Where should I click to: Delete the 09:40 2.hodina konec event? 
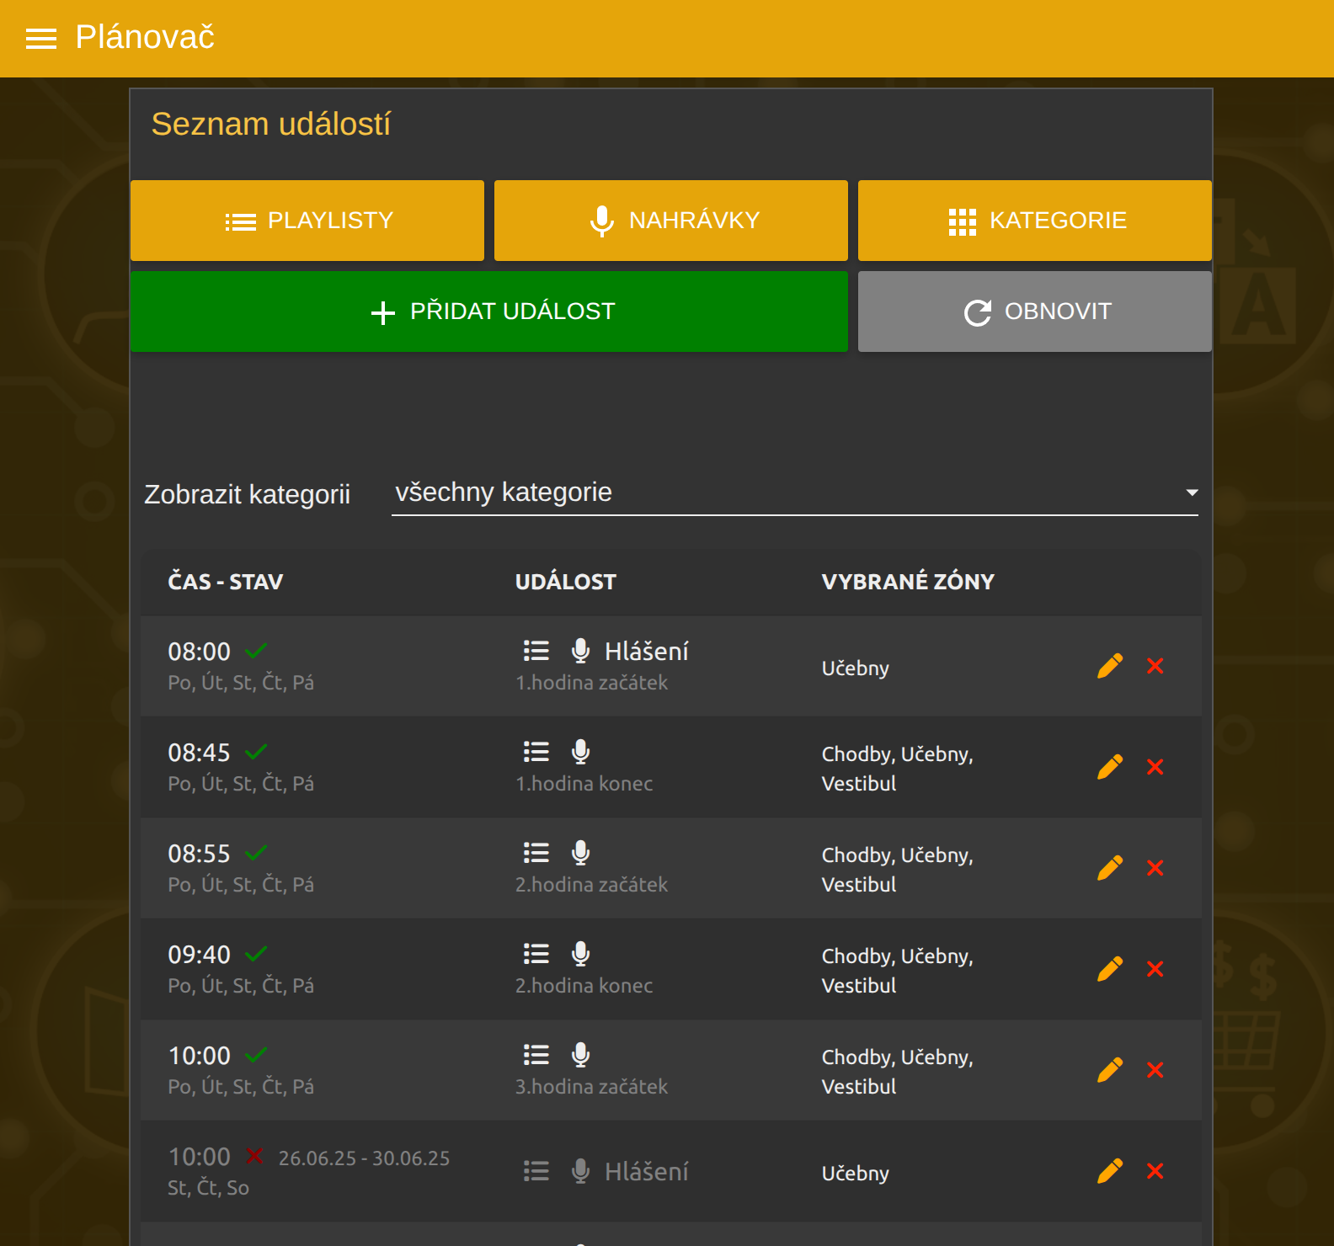(1155, 969)
